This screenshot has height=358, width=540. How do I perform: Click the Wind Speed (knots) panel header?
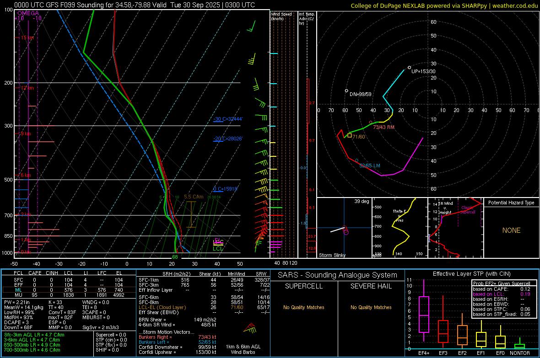281,16
